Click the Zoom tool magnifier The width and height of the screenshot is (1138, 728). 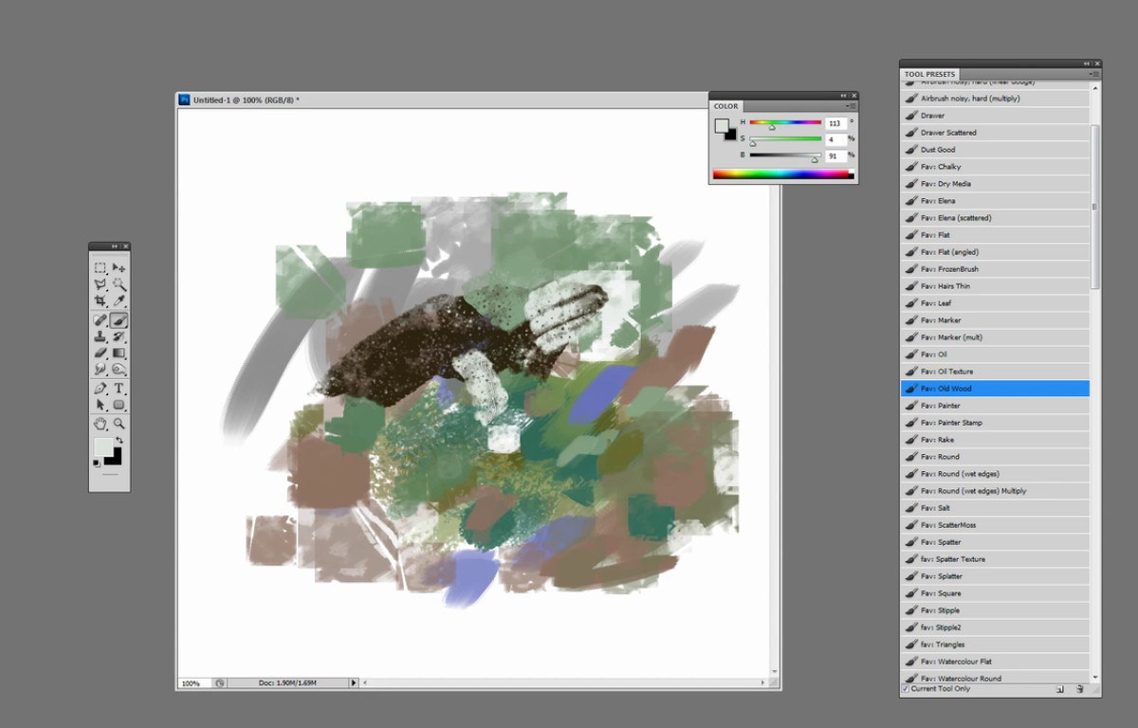[119, 424]
